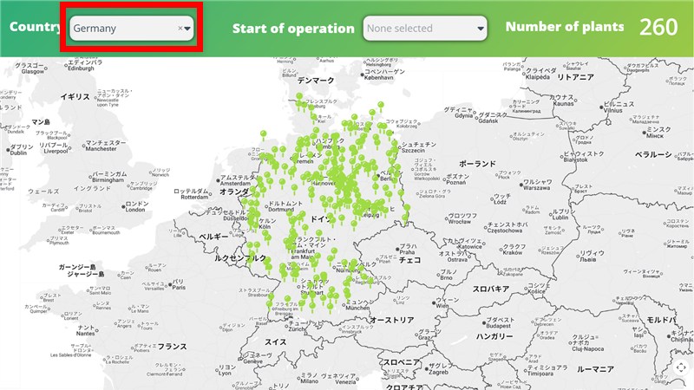Open the map camera pan control
This screenshot has width=694, height=390.
[x=681, y=368]
